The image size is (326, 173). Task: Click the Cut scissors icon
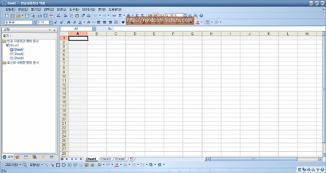pyautogui.click(x=66, y=15)
